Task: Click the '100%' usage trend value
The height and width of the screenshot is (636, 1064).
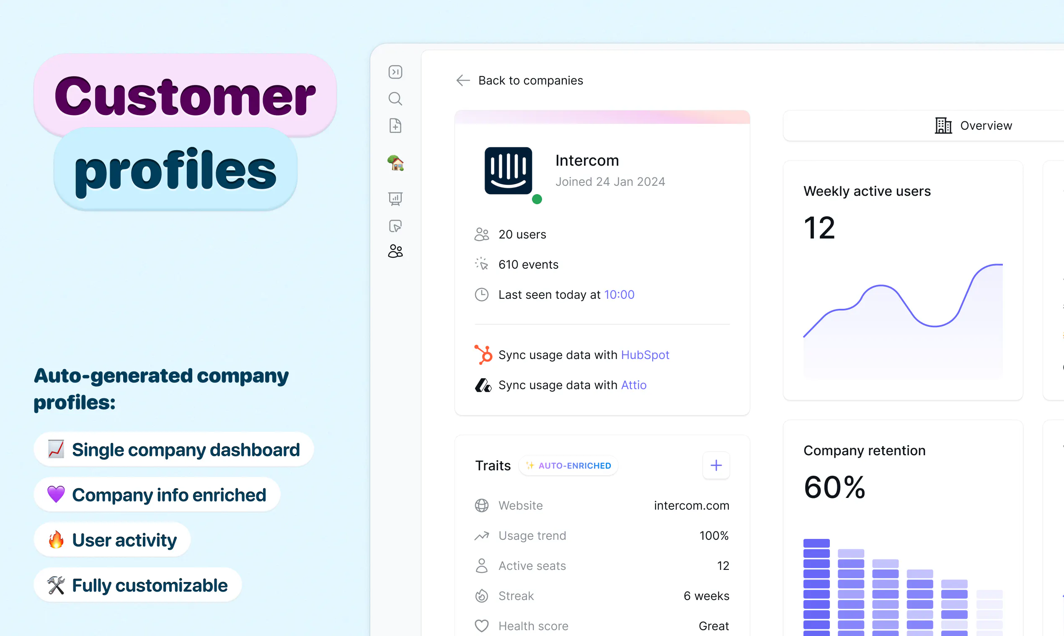Action: click(714, 536)
